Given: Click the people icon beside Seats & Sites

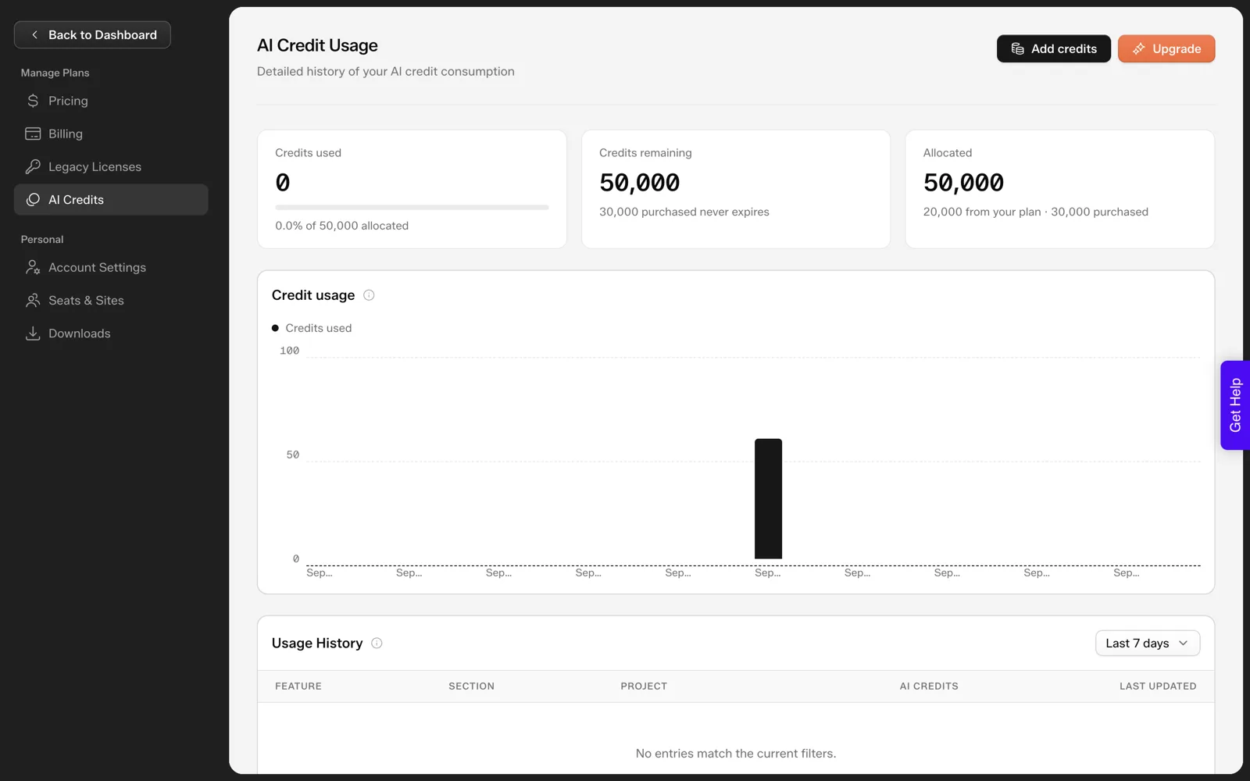Looking at the screenshot, I should coord(33,300).
